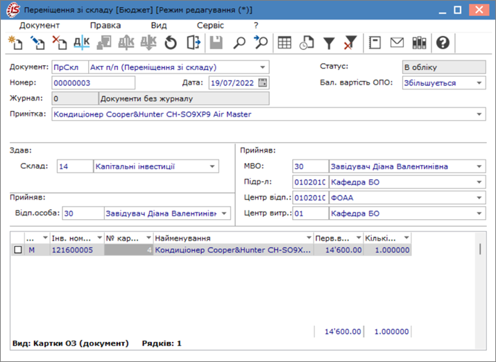Screen dimensions: 496x362
Task: Apply filter with the funnel icon
Action: [x=329, y=43]
